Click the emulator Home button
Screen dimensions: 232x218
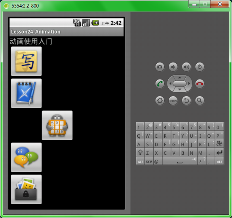pos(160,100)
